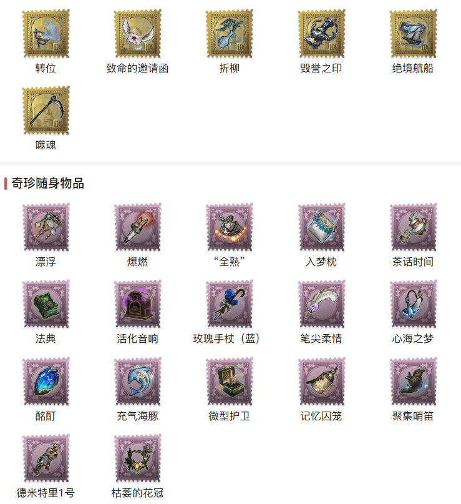Screen dimensions: 461x504
Task: Click the 心海之梦 label text
Action: tap(413, 338)
